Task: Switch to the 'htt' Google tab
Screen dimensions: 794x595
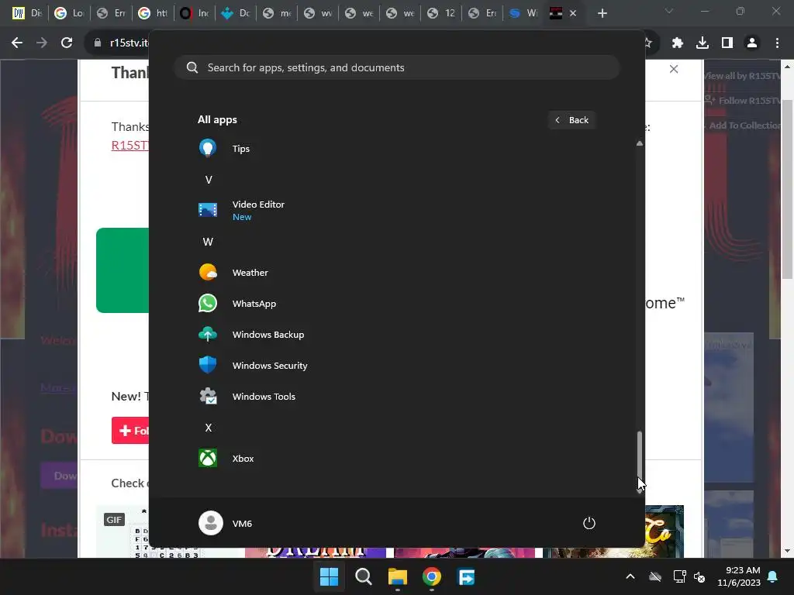Action: click(153, 13)
